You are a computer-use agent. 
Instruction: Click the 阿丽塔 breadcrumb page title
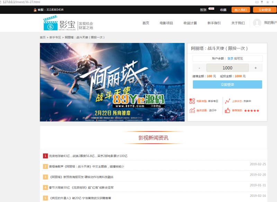click(x=84, y=37)
